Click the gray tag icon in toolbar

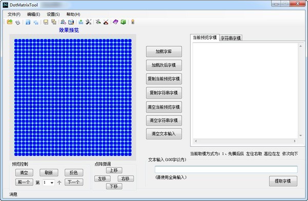pos(17,22)
